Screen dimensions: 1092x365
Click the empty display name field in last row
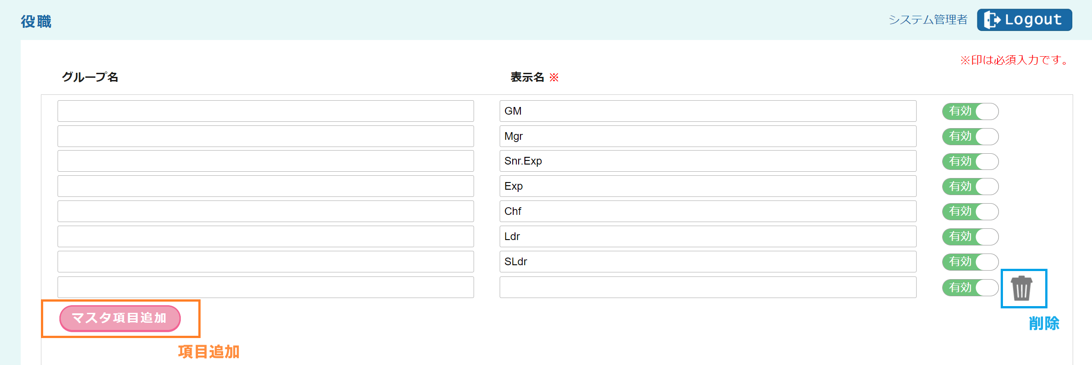coord(707,287)
